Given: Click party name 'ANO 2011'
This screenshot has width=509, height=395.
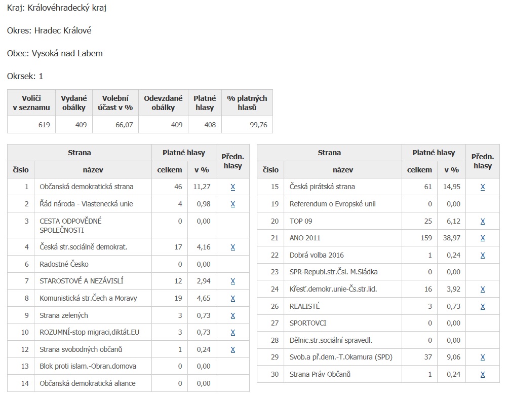Looking at the screenshot, I should point(305,238).
